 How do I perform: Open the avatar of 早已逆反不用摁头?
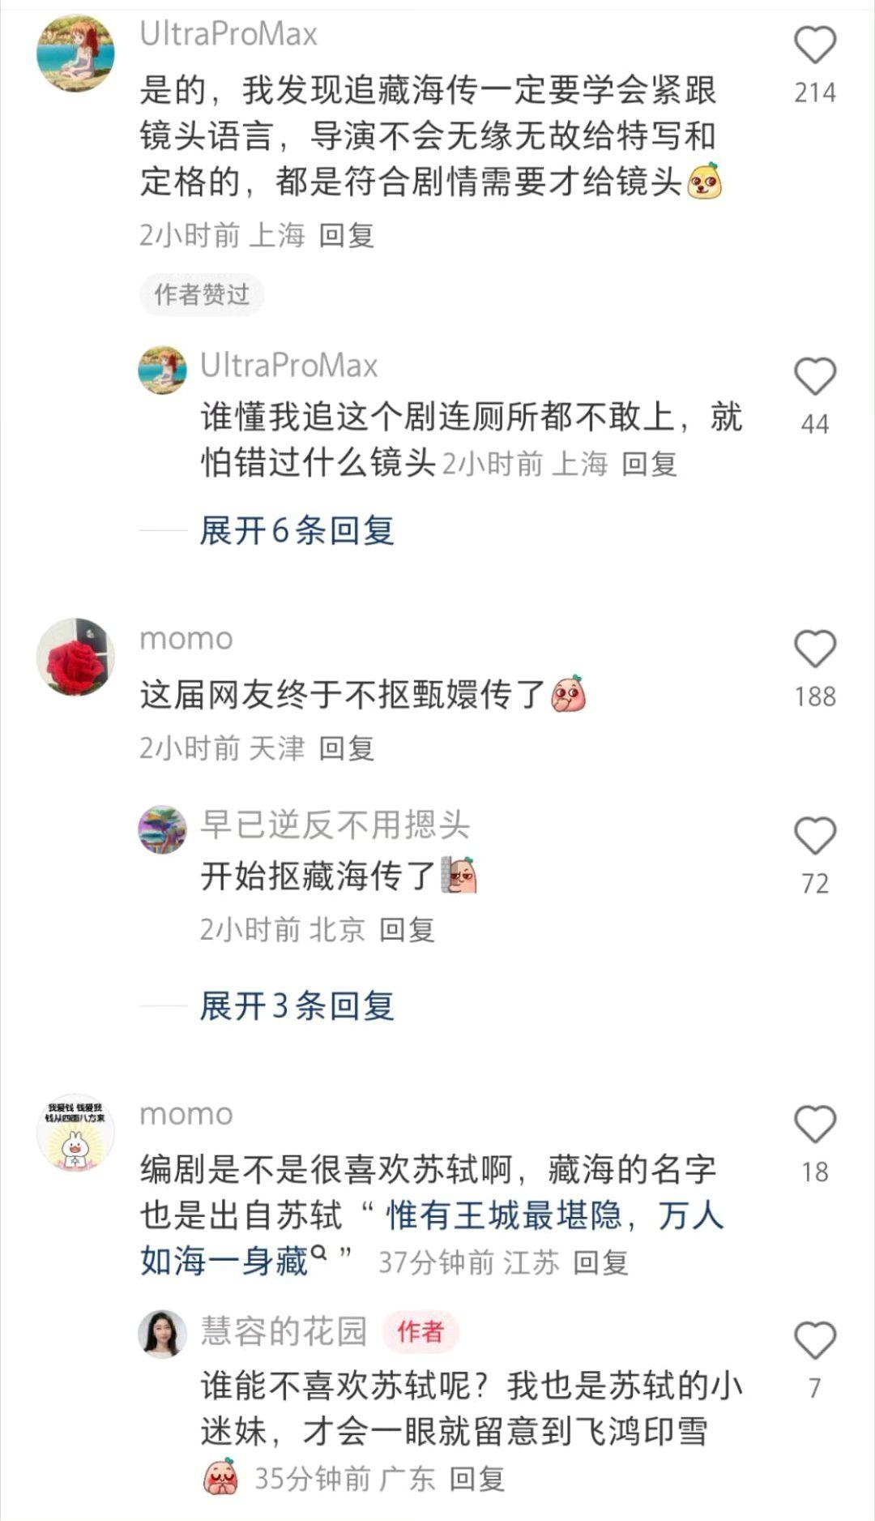tap(163, 829)
